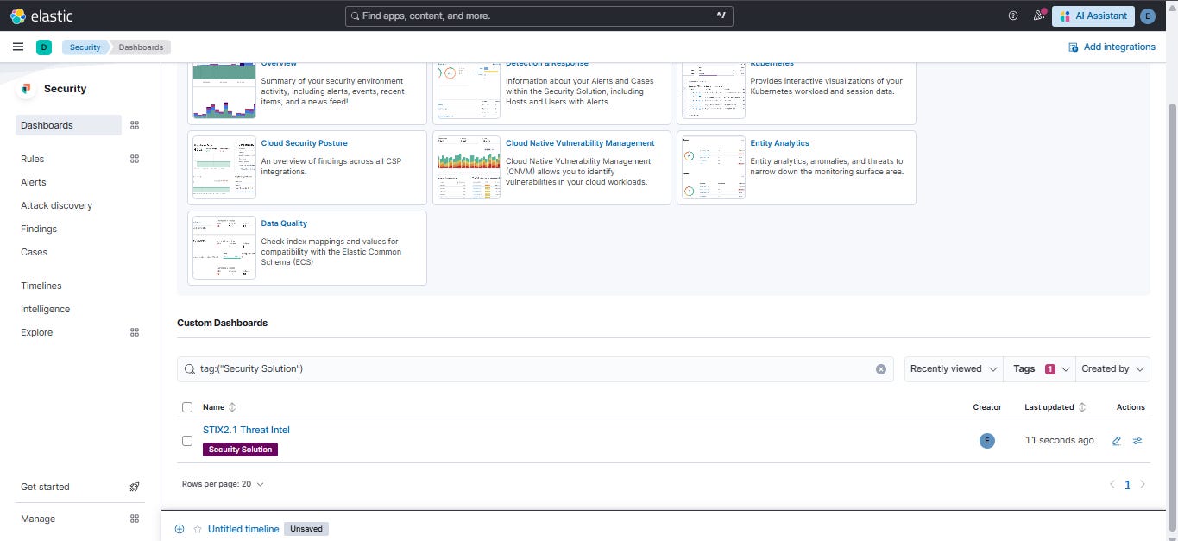Edit the STIX2.1 Threat Intel dashboard
Image resolution: width=1178 pixels, height=541 pixels.
click(x=1117, y=441)
